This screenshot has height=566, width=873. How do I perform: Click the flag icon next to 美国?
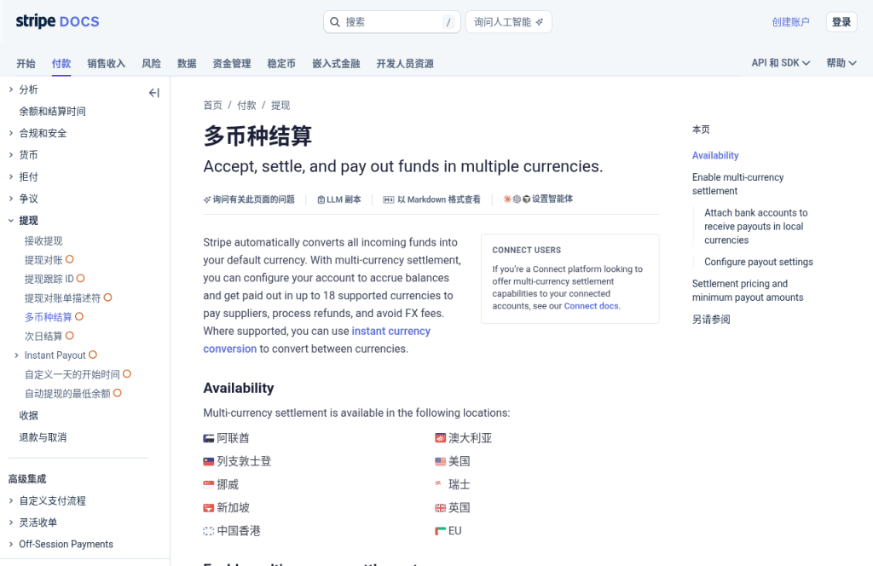(441, 461)
